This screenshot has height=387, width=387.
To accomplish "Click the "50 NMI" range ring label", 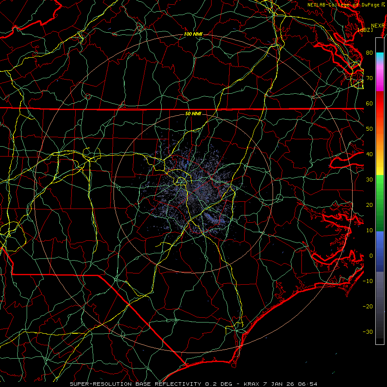I will (193, 114).
